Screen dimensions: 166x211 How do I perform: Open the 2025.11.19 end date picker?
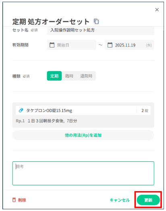coord(129,45)
